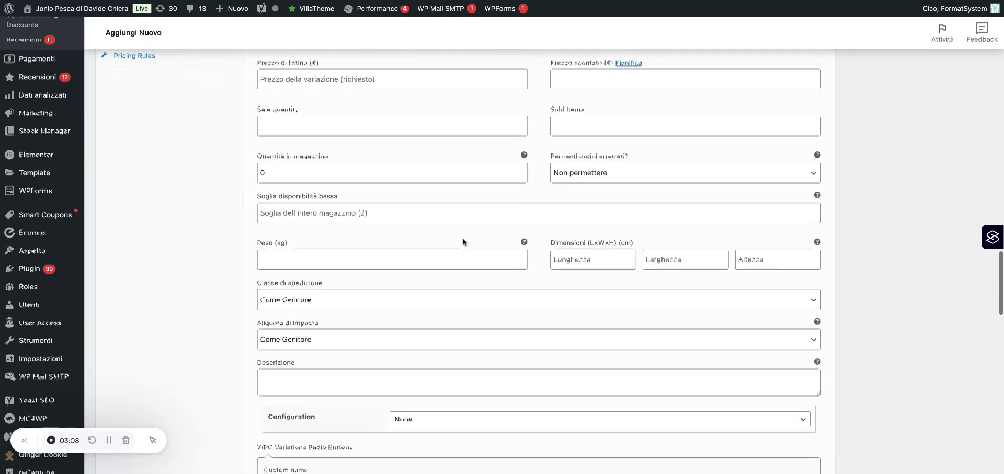
Task: Open the Classe di spedizione dropdown
Action: (539, 300)
